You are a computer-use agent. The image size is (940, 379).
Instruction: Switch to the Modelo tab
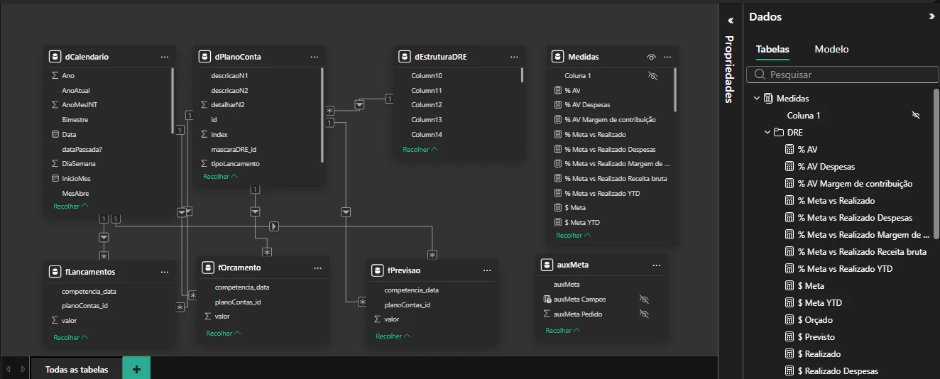tap(831, 49)
